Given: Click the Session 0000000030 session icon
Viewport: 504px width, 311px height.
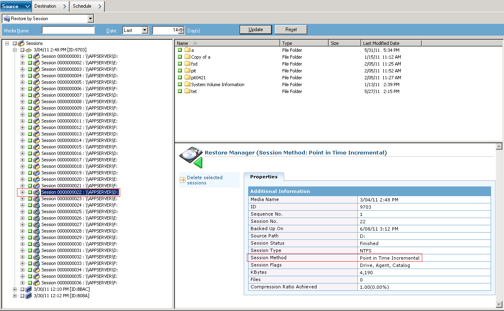Looking at the screenshot, I should tap(36, 244).
